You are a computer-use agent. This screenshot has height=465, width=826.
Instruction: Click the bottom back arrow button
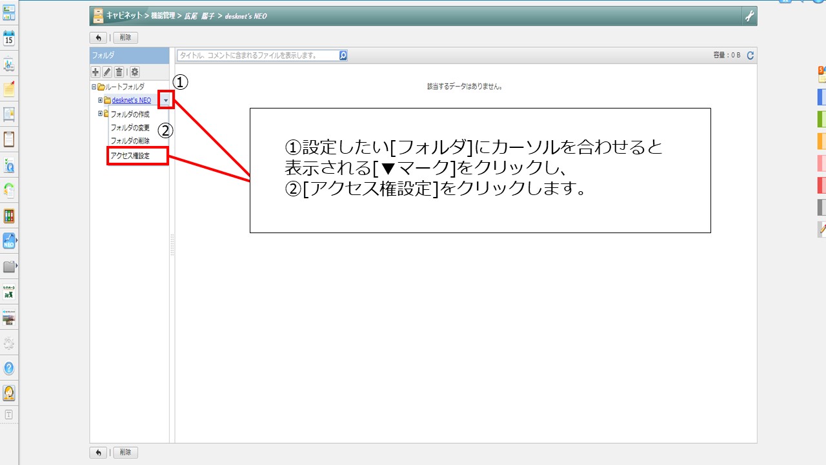tap(98, 453)
